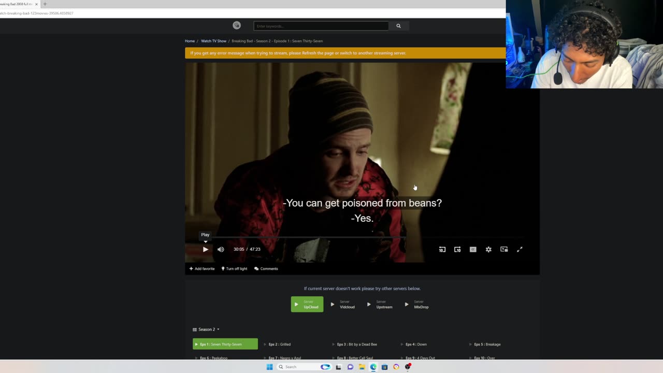Toggle Turn off light
The height and width of the screenshot is (373, 663).
(234, 268)
